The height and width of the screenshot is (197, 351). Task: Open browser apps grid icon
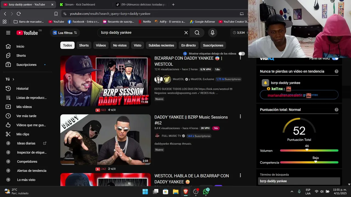click(4, 22)
